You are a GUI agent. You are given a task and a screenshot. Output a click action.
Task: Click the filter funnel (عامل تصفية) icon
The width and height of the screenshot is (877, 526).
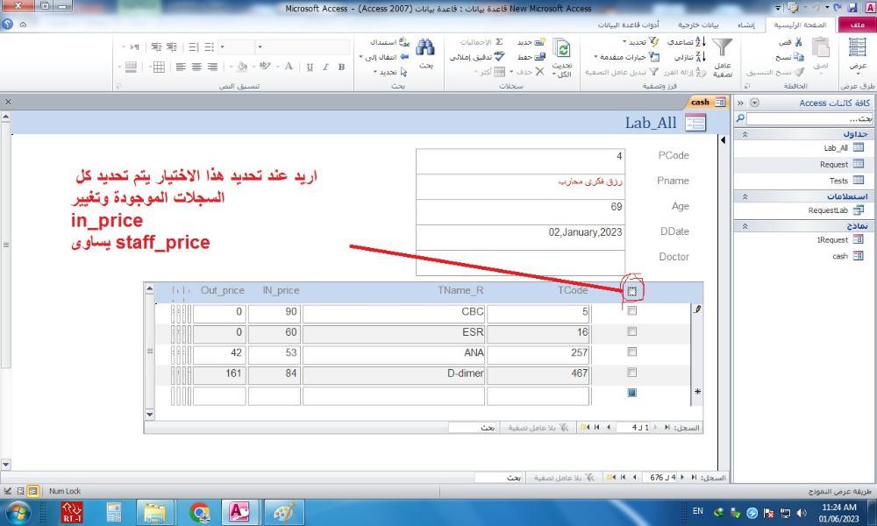click(722, 47)
